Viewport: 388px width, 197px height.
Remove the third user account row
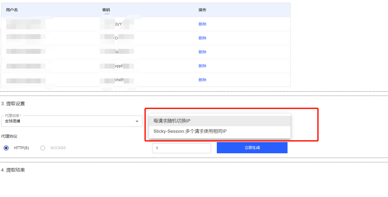tap(202, 52)
